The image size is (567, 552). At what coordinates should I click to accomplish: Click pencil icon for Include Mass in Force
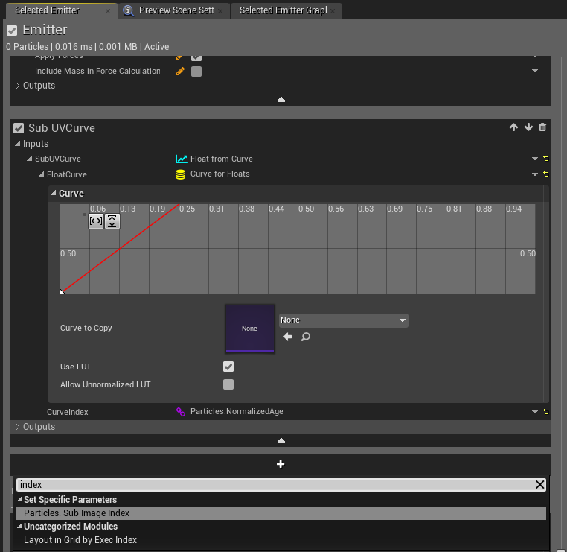pyautogui.click(x=180, y=72)
